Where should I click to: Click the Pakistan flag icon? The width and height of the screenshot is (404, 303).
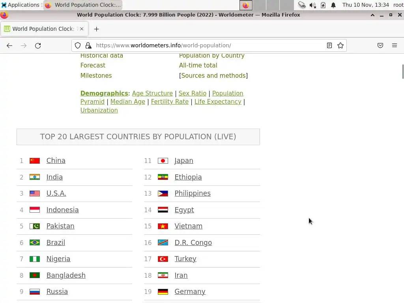click(35, 226)
